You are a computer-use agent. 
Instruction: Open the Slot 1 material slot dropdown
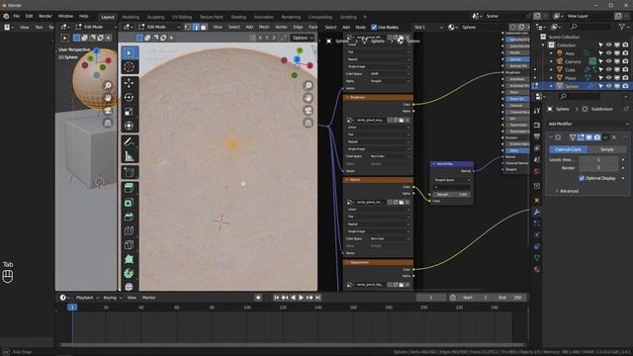tap(428, 27)
